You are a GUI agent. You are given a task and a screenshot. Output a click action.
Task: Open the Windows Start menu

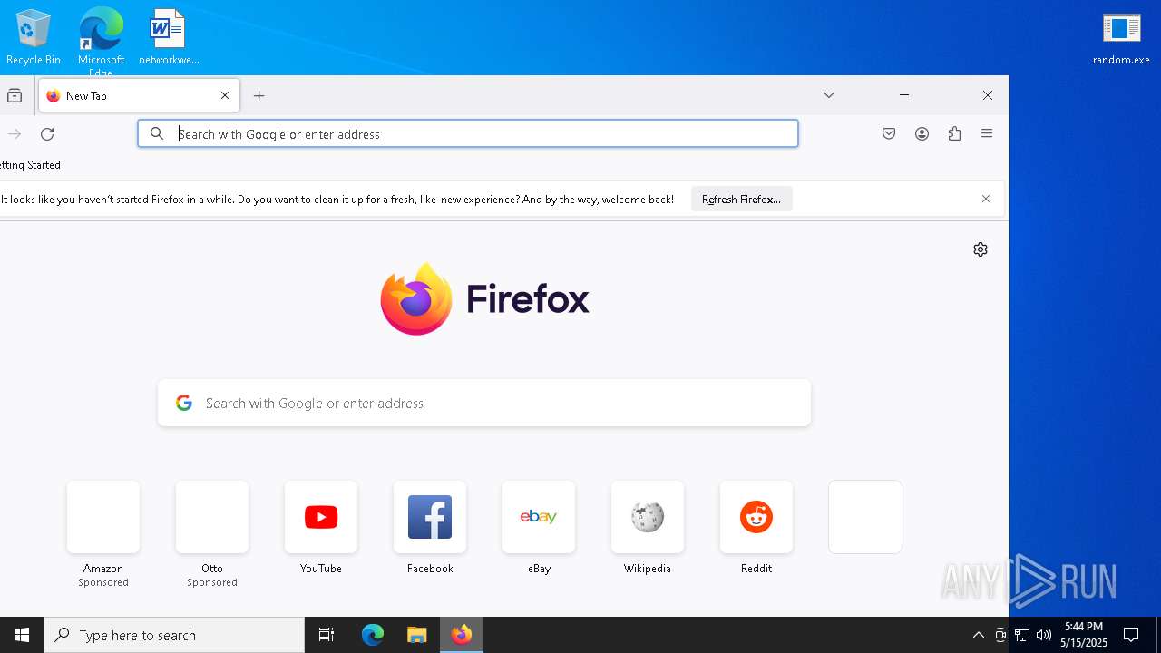(x=22, y=635)
